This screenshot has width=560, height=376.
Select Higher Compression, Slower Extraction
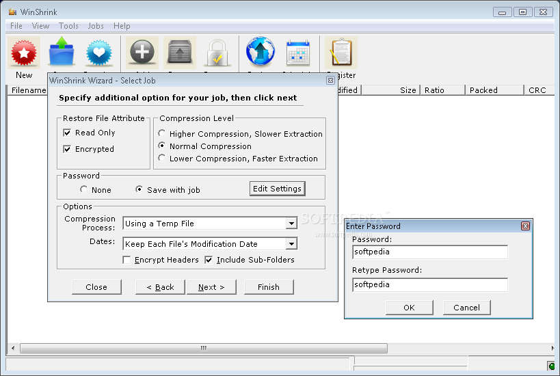pyautogui.click(x=162, y=133)
